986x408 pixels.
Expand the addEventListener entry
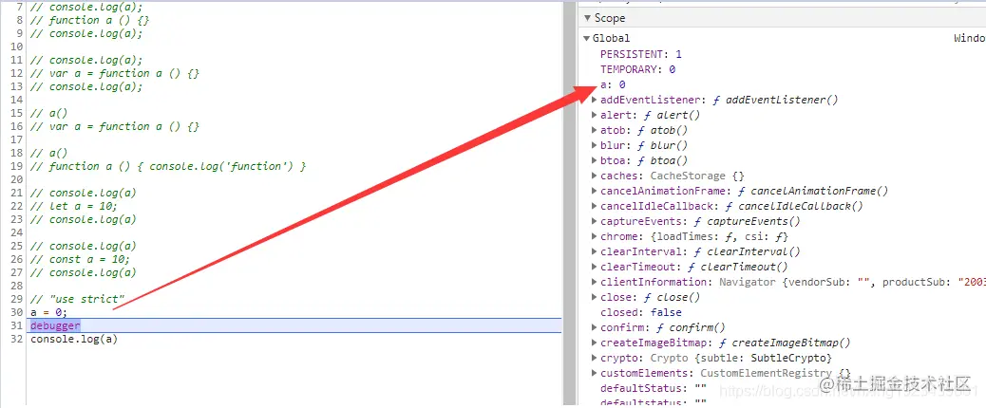(595, 100)
